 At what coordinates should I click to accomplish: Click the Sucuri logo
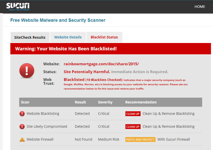tap(18, 7)
